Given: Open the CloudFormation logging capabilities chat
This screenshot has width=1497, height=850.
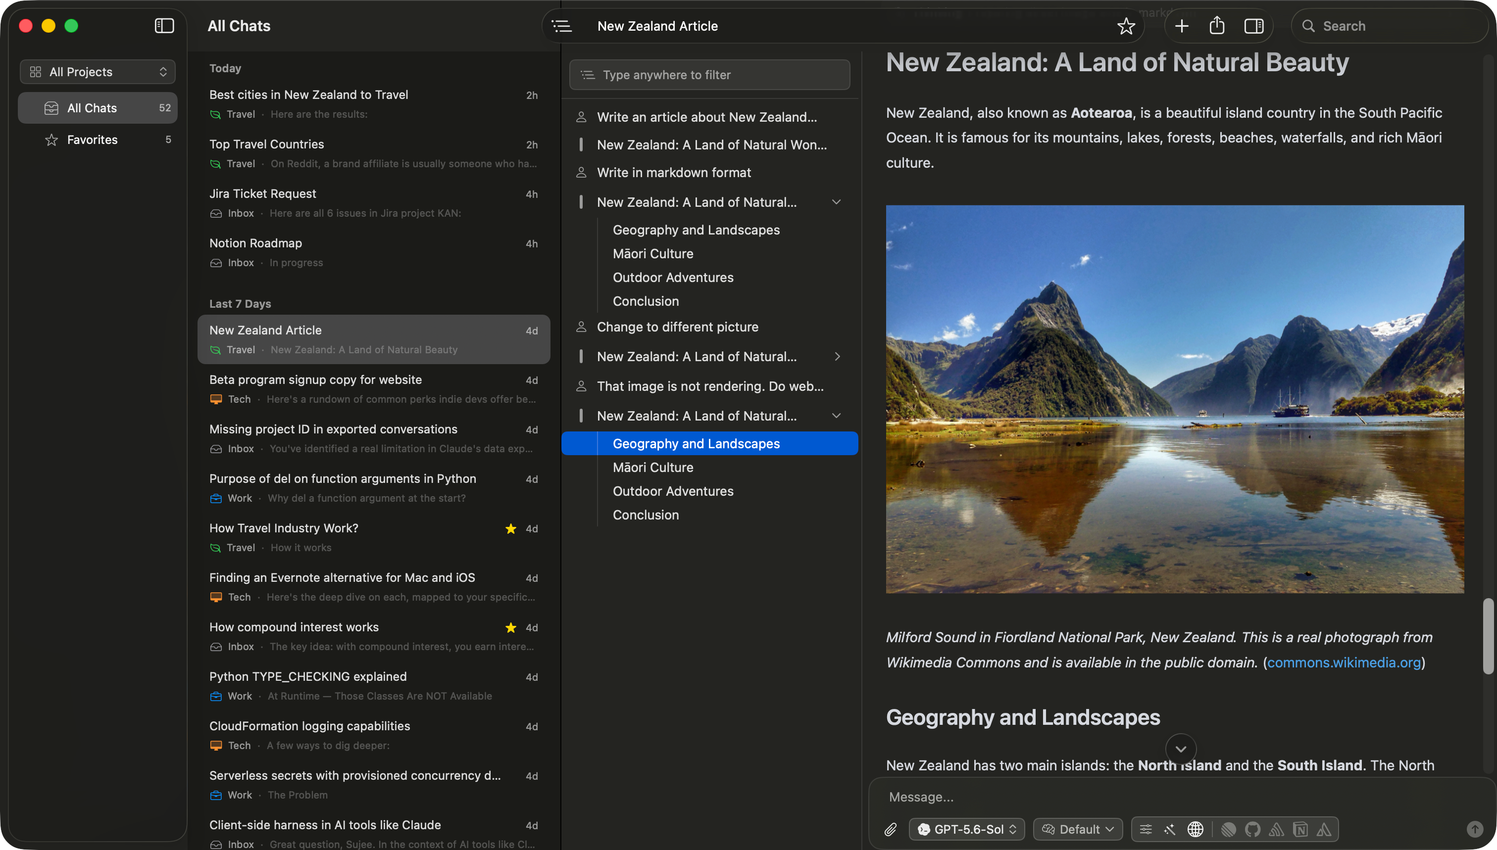Looking at the screenshot, I should click(374, 735).
